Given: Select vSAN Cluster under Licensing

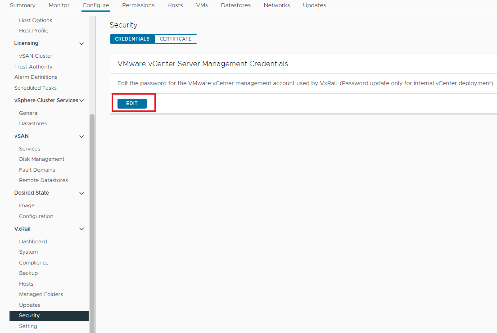Looking at the screenshot, I should click(x=36, y=56).
